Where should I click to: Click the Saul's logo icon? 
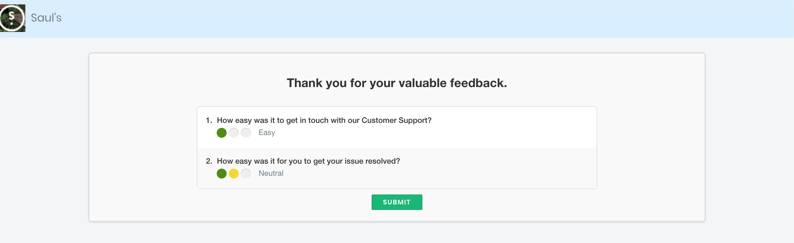(13, 18)
